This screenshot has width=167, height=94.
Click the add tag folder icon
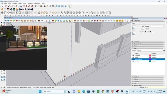[135, 50]
